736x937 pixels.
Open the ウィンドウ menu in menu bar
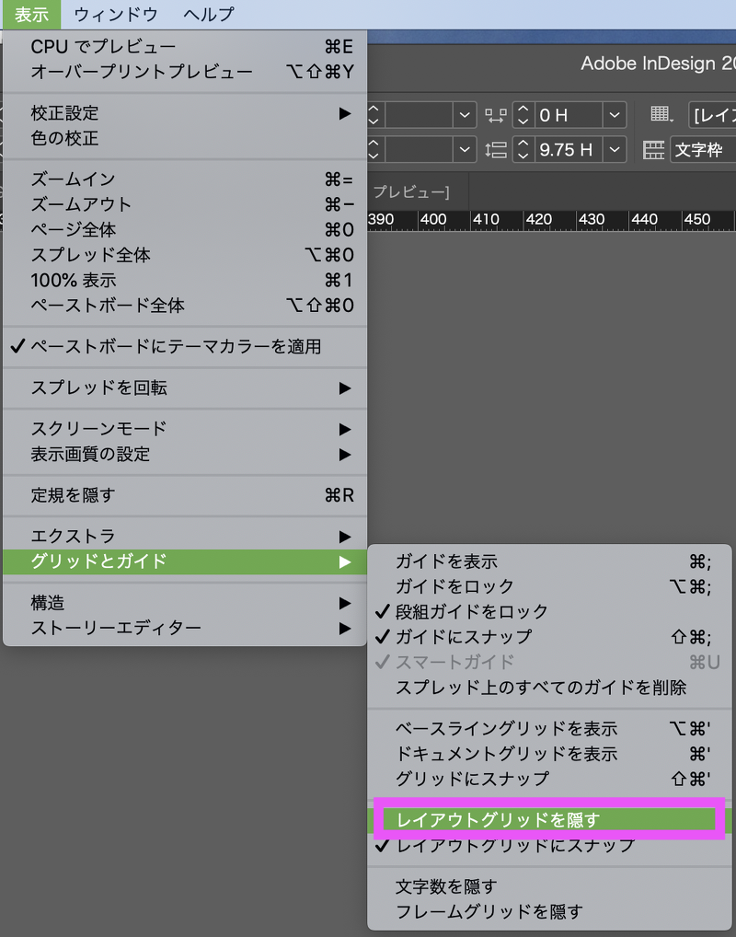coord(116,14)
